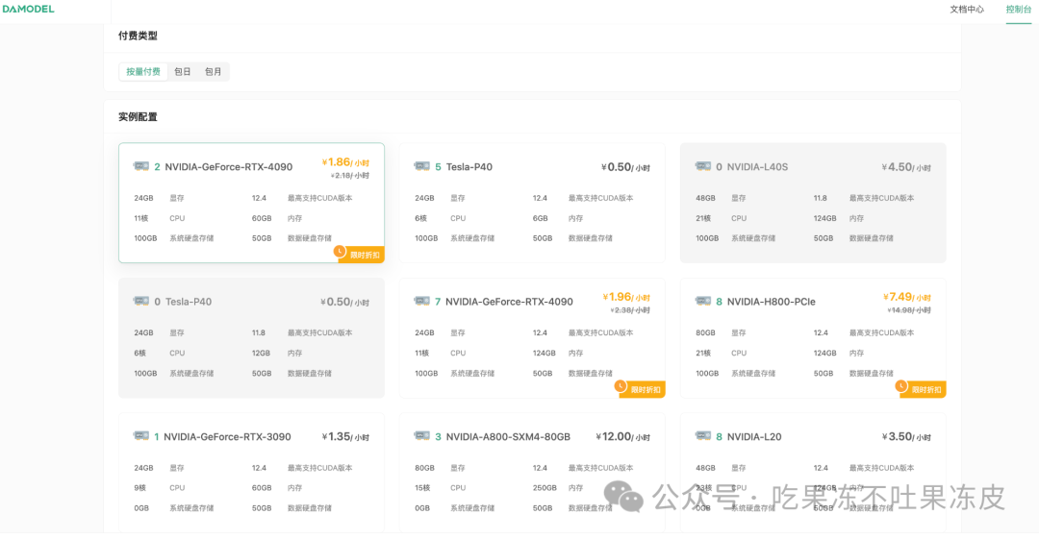Click ¥1.35/小时 price on RTX-3090 card
Screen dimensions: 1039x539
(x=345, y=437)
